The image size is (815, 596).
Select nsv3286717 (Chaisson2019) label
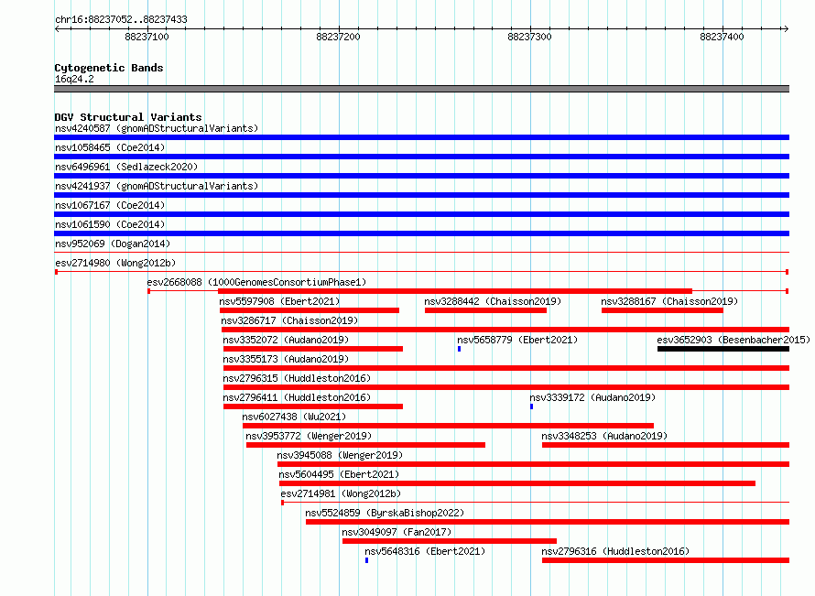point(289,320)
